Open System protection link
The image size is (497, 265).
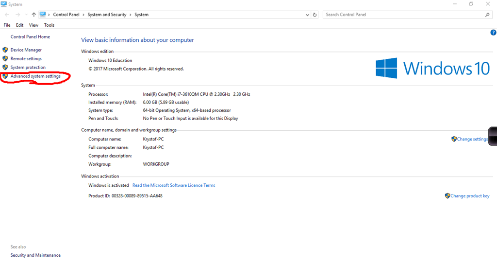(x=28, y=67)
